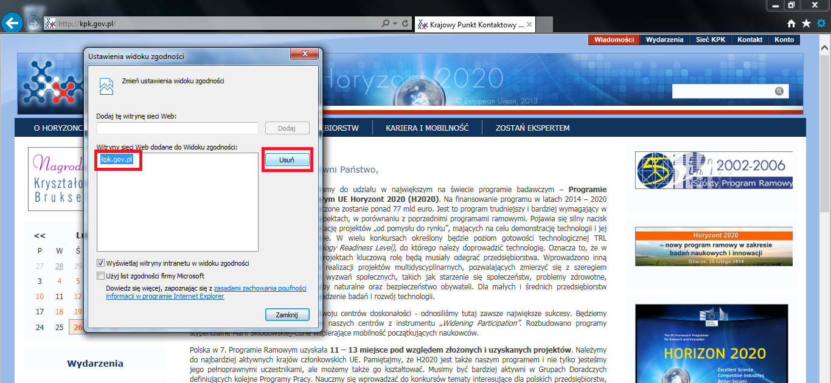
Task: Close the Krajowy Punkt Kontaktowy tab
Action: click(x=529, y=24)
